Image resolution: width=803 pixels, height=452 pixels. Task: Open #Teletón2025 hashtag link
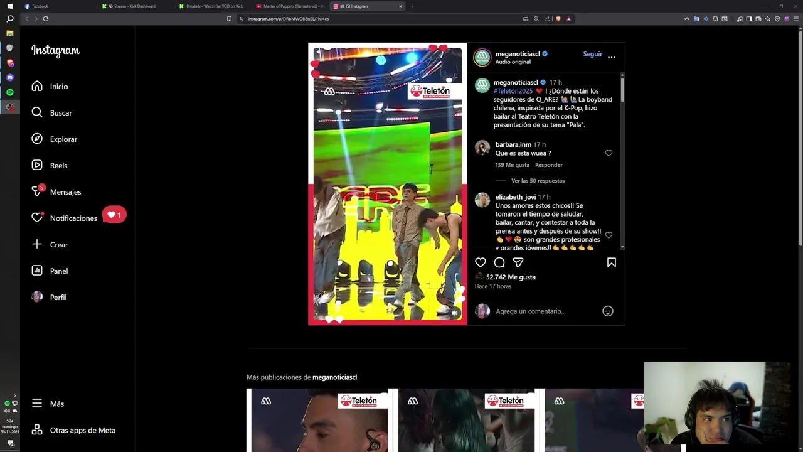[x=513, y=91]
